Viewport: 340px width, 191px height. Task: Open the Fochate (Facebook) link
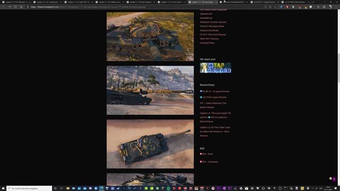209,30
